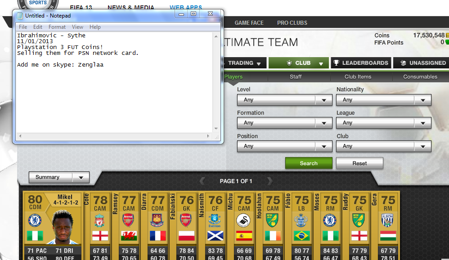Click the UNASSIGNED cards icon
The width and height of the screenshot is (449, 260).
[403, 63]
